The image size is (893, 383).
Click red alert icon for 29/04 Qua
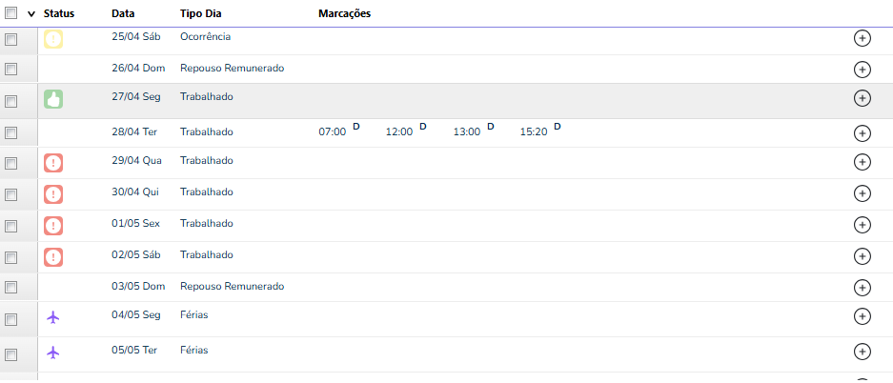(53, 163)
